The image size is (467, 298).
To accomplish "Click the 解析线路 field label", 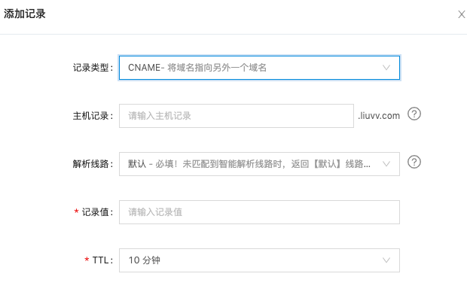I will coord(93,164).
